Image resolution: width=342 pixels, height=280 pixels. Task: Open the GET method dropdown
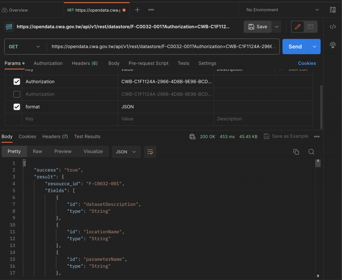[x=24, y=47]
